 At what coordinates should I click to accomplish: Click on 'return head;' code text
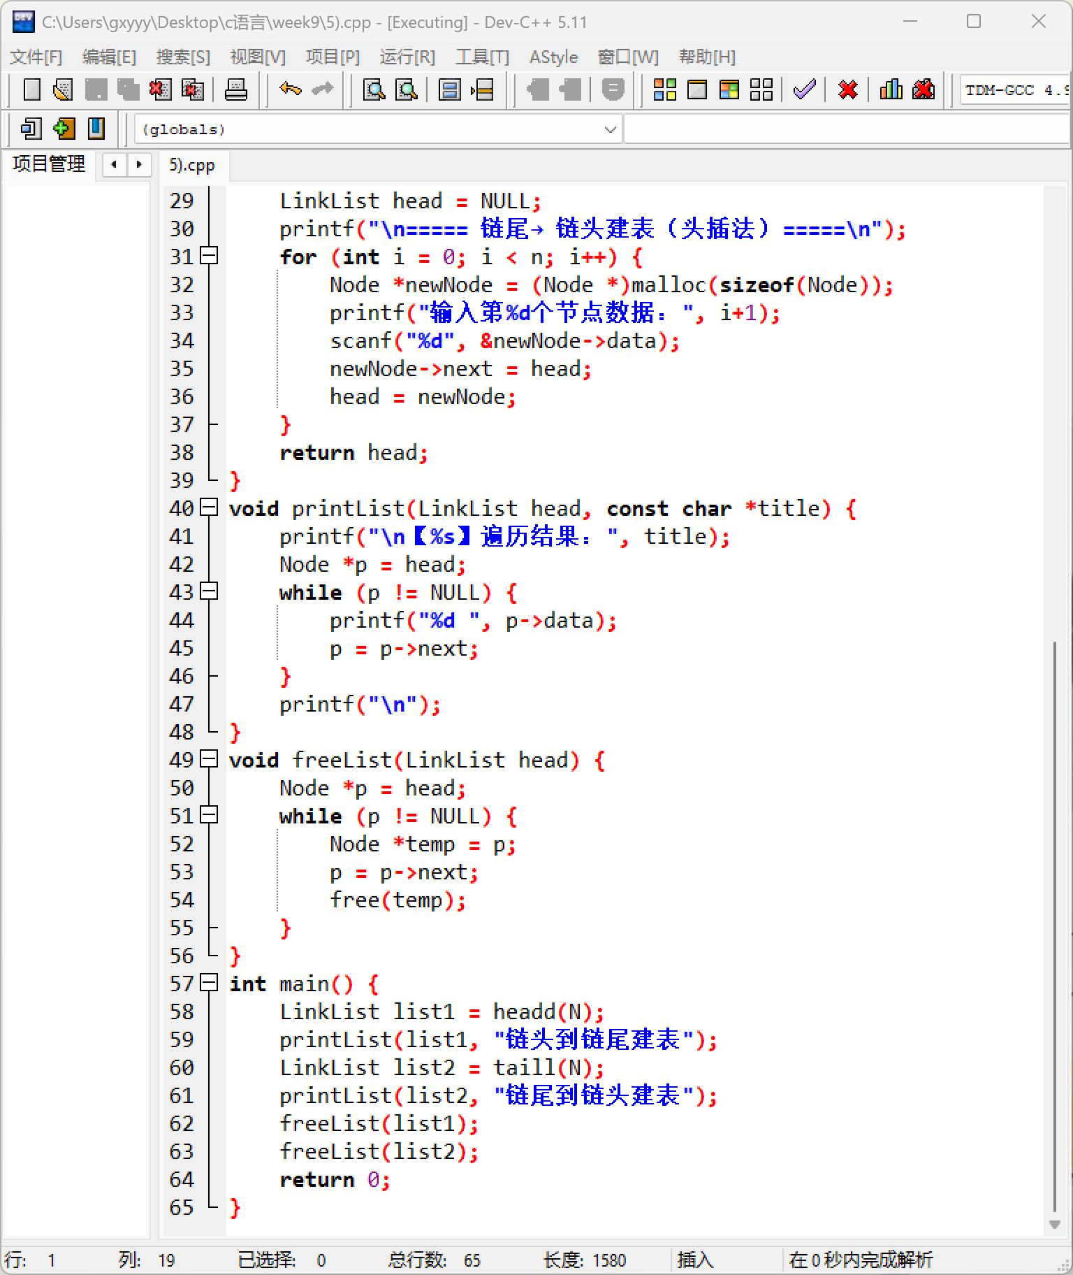coord(353,452)
